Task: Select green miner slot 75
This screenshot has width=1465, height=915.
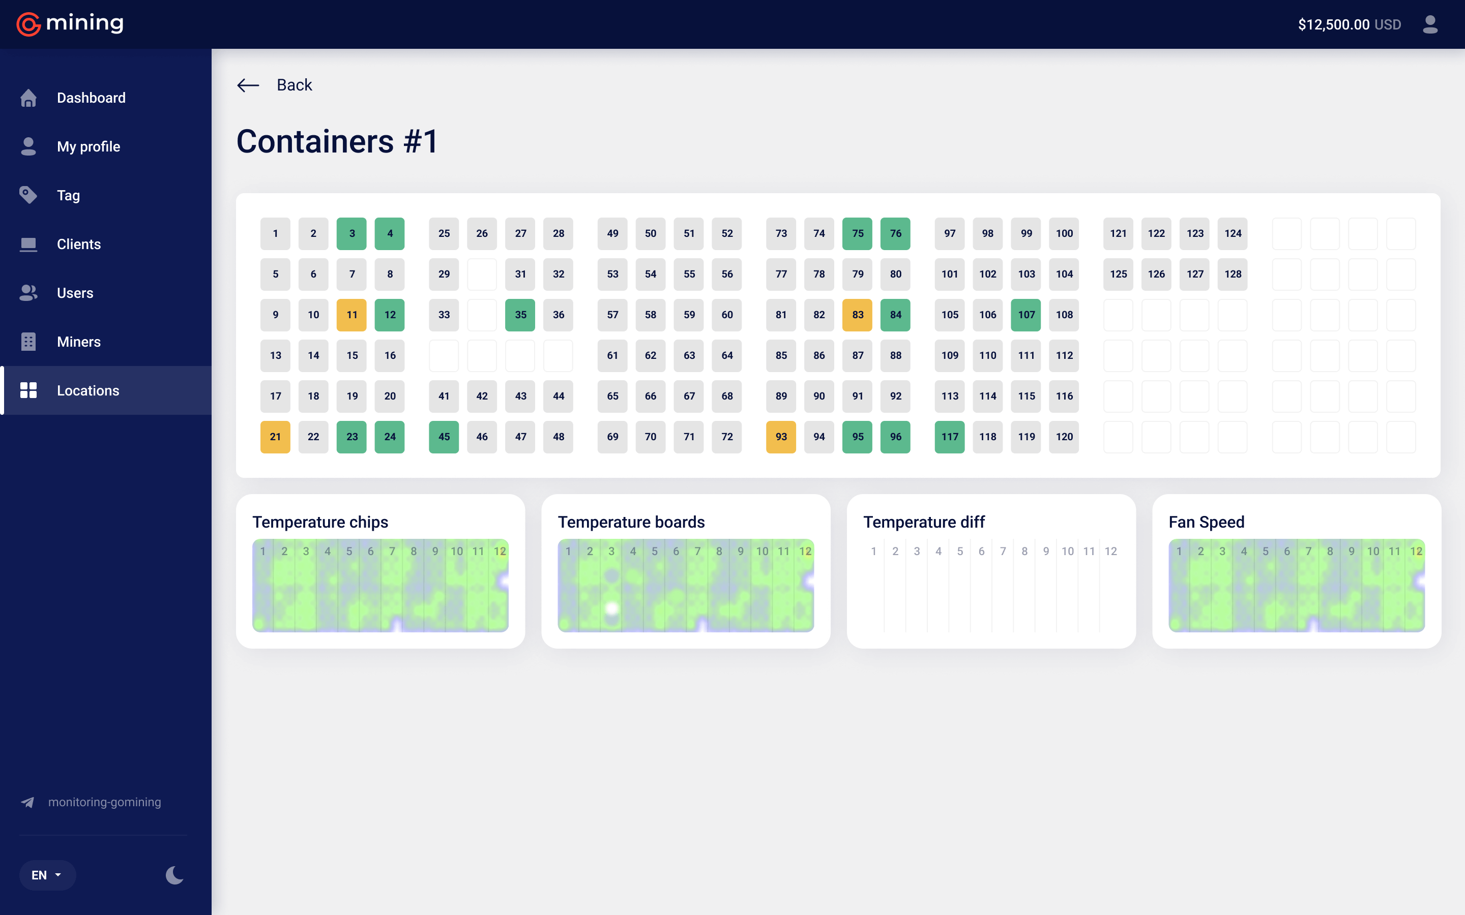Action: tap(857, 234)
